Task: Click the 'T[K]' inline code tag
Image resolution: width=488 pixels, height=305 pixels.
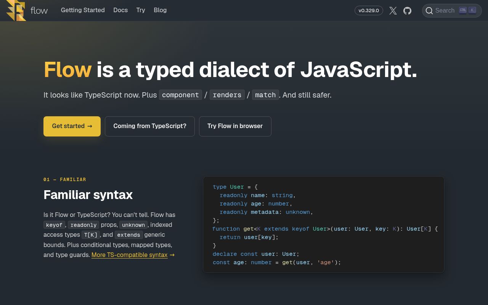Action: 91,235
